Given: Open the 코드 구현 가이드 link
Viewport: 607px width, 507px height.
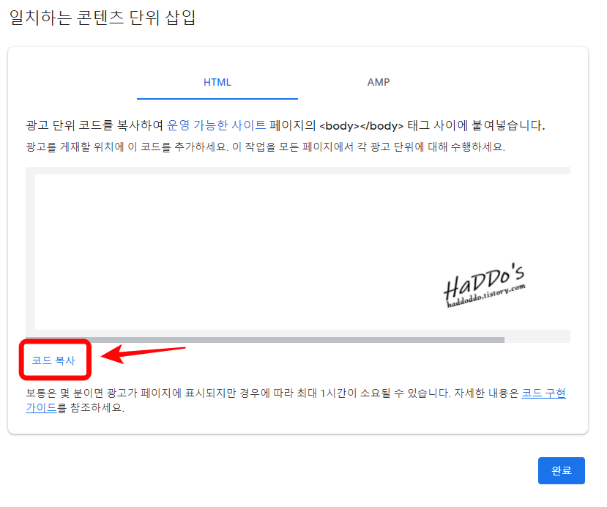Looking at the screenshot, I should (543, 393).
